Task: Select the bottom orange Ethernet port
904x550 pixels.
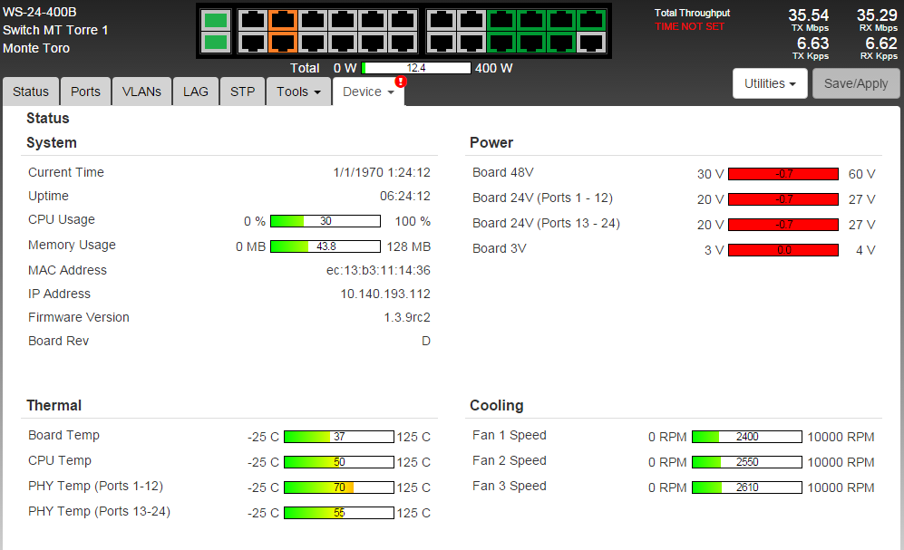Action: (283, 42)
